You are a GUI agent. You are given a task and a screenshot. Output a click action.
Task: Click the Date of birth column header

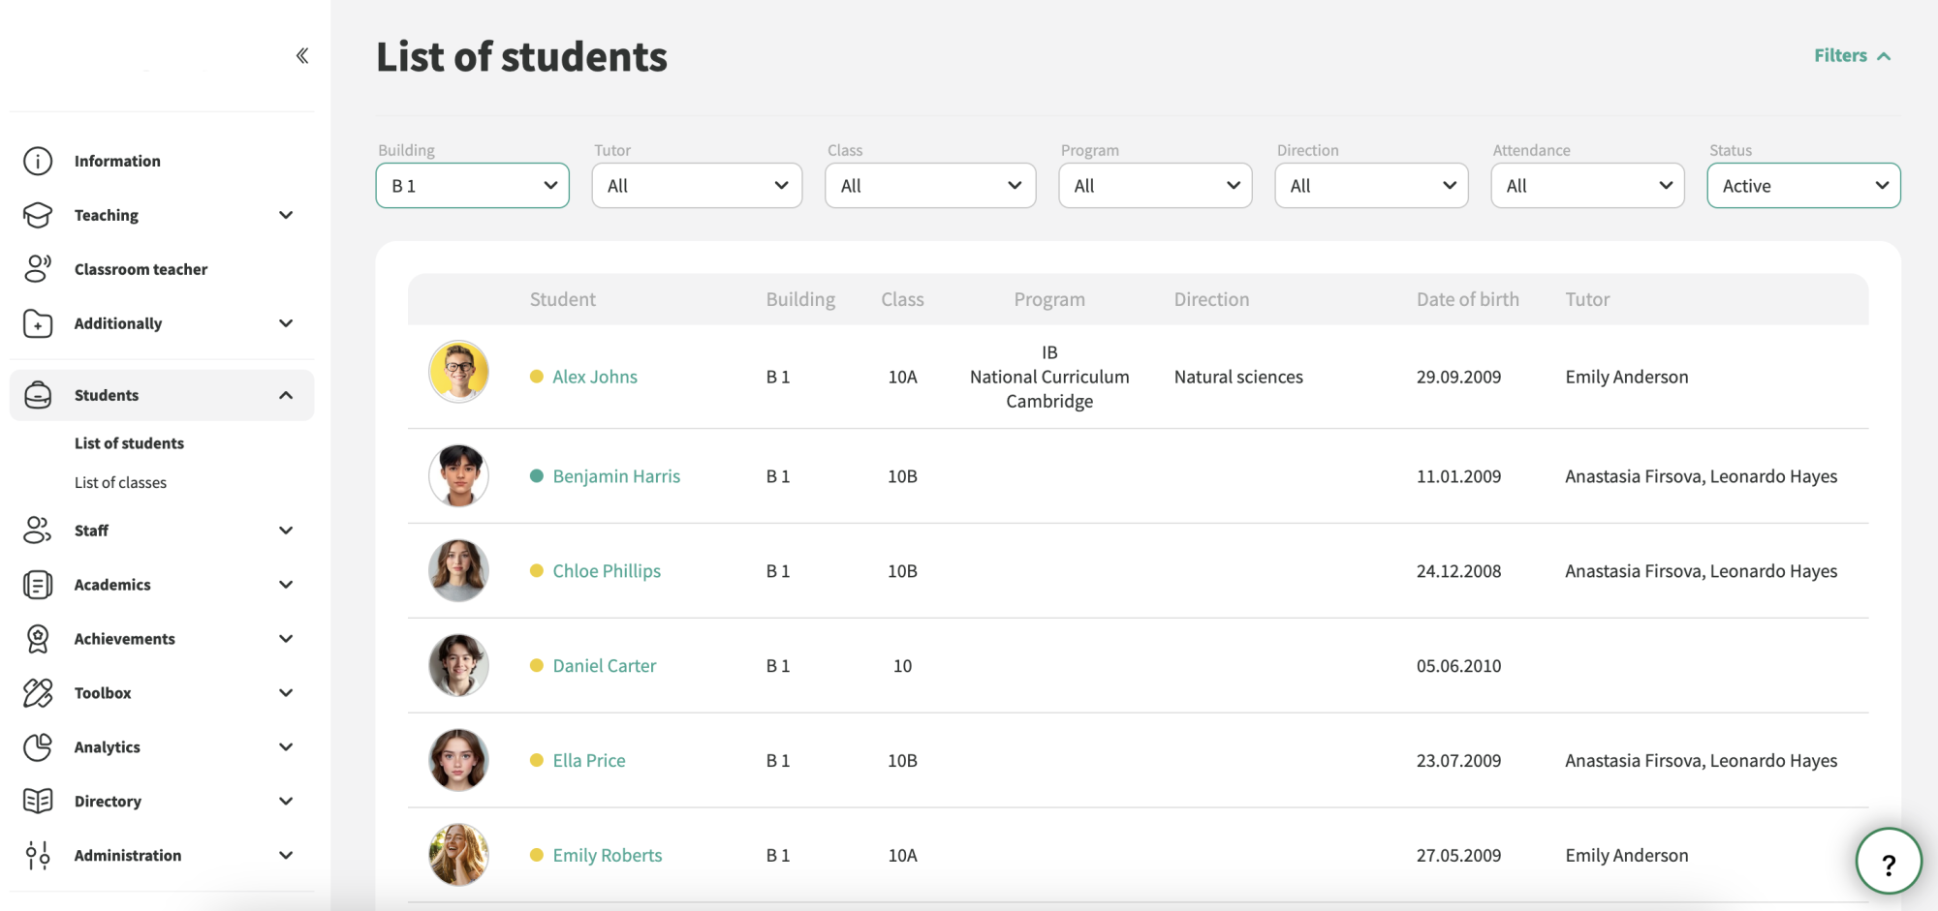click(x=1468, y=299)
